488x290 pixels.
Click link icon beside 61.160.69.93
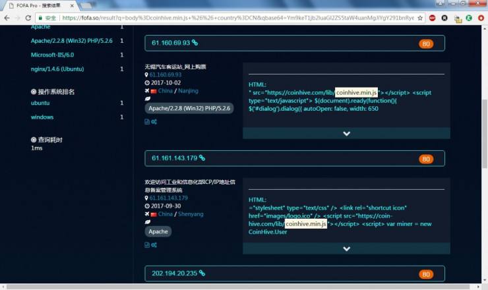pos(195,43)
